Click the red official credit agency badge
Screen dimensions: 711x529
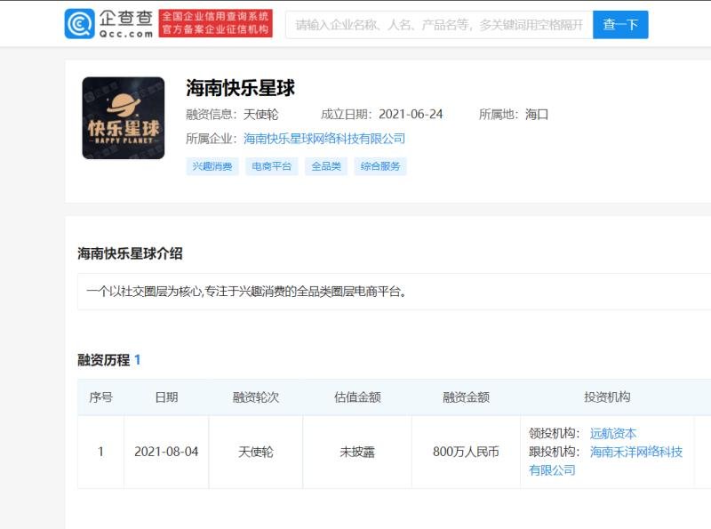point(216,23)
